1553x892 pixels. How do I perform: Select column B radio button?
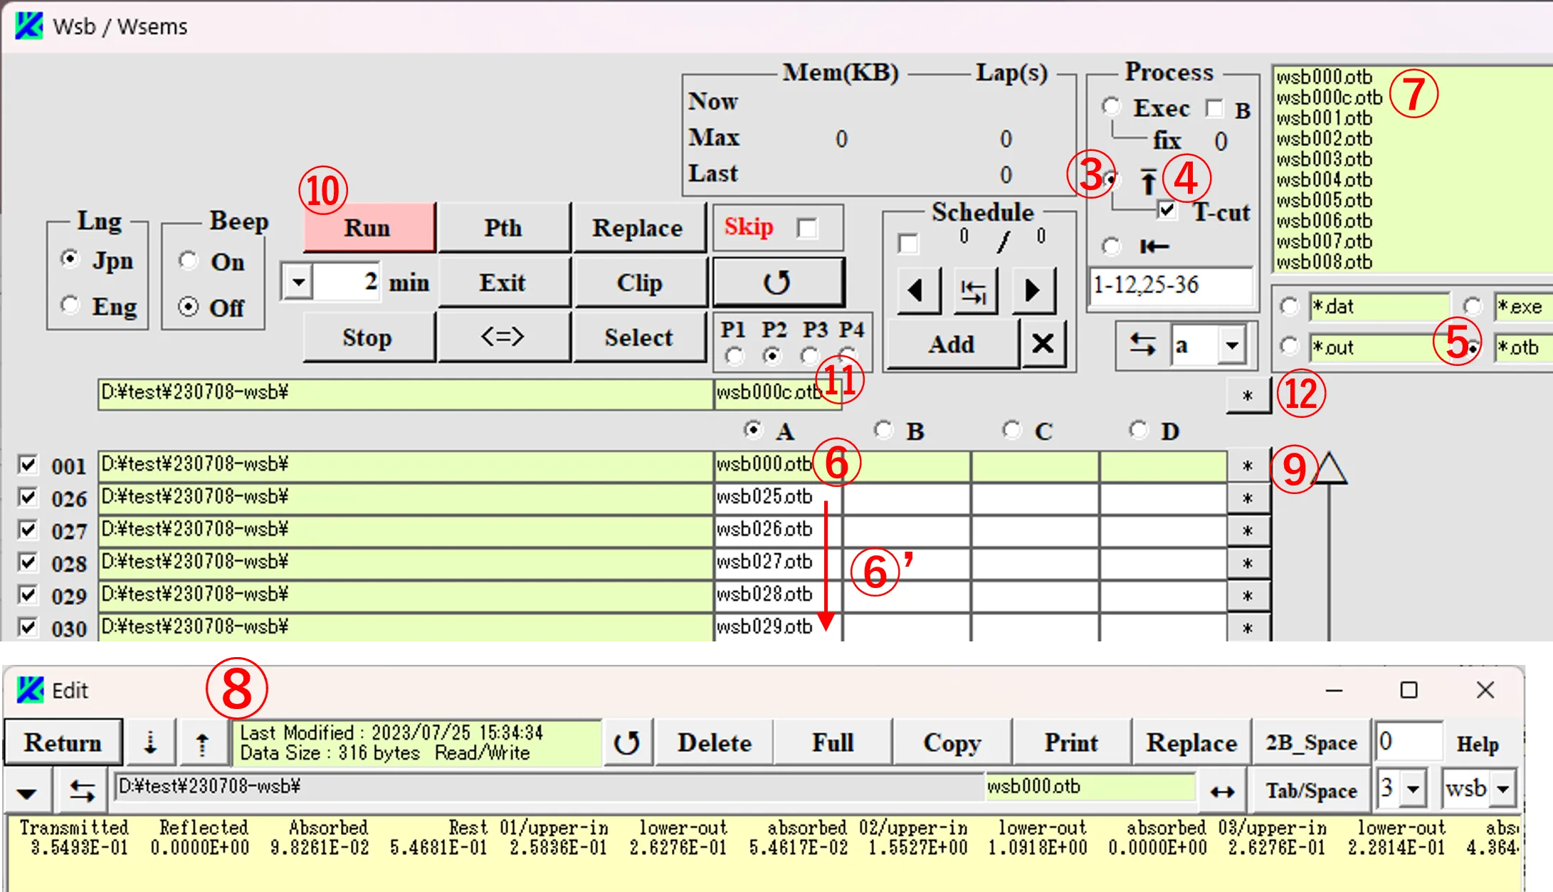pos(883,429)
